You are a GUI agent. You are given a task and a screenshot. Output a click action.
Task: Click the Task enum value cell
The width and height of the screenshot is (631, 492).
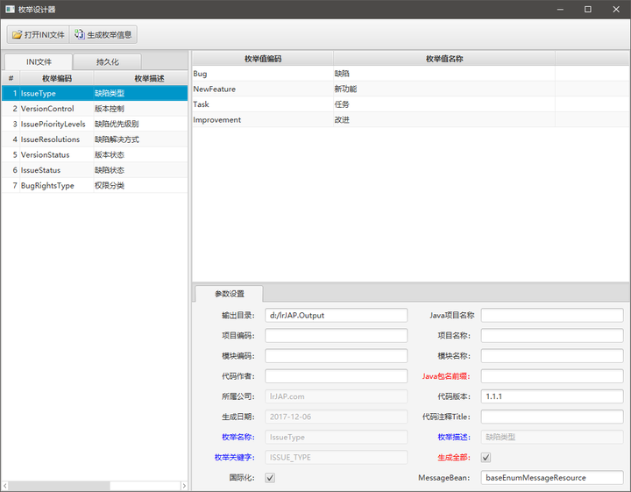point(263,104)
